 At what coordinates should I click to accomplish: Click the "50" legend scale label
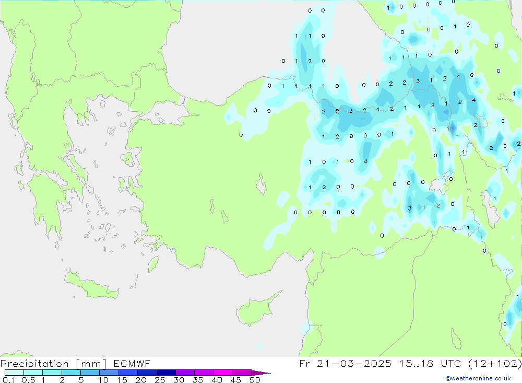coord(255,380)
